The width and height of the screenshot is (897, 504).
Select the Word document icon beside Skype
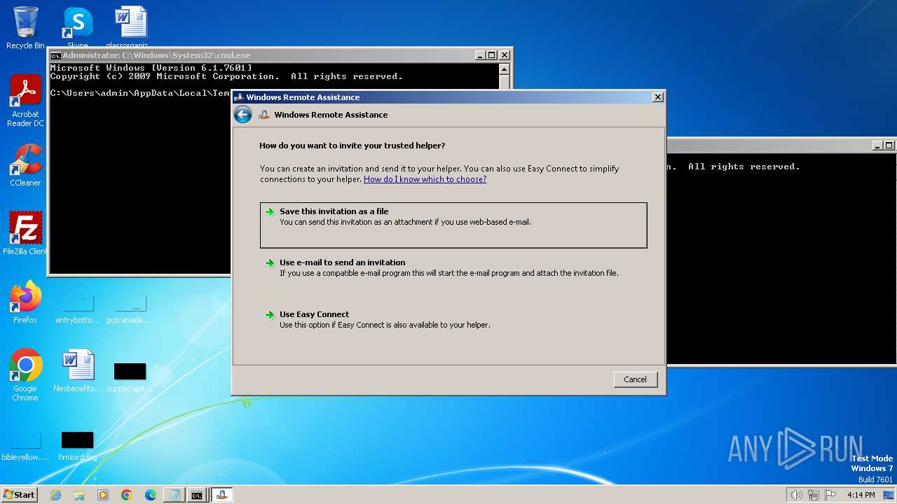[130, 27]
